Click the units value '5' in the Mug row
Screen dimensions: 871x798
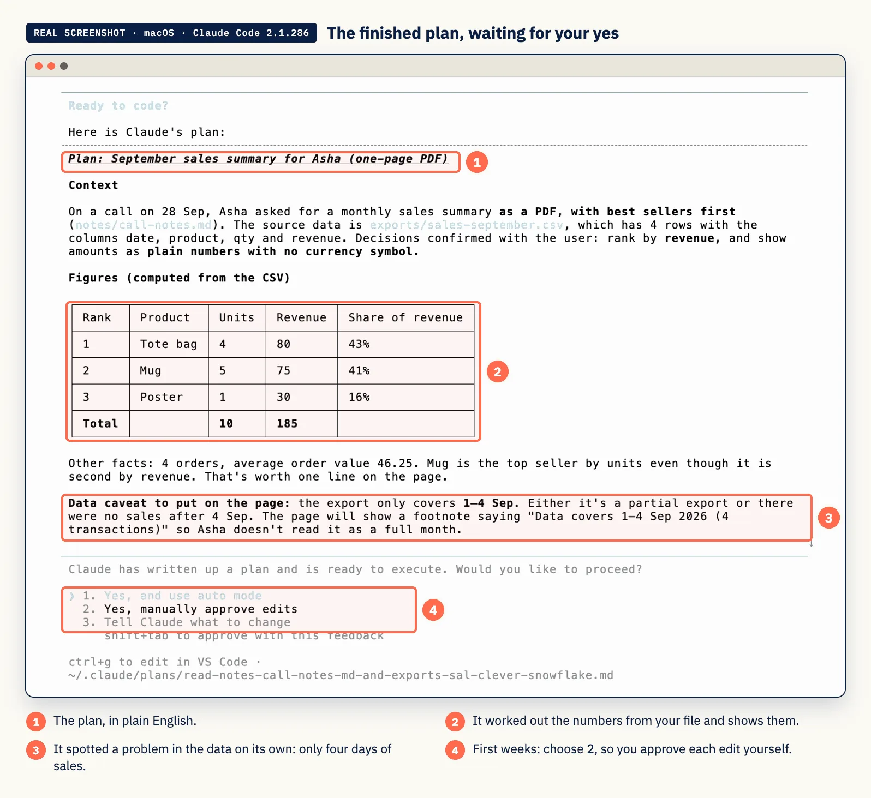pos(223,371)
